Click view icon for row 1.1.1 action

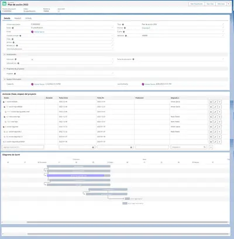[x=211, y=112]
